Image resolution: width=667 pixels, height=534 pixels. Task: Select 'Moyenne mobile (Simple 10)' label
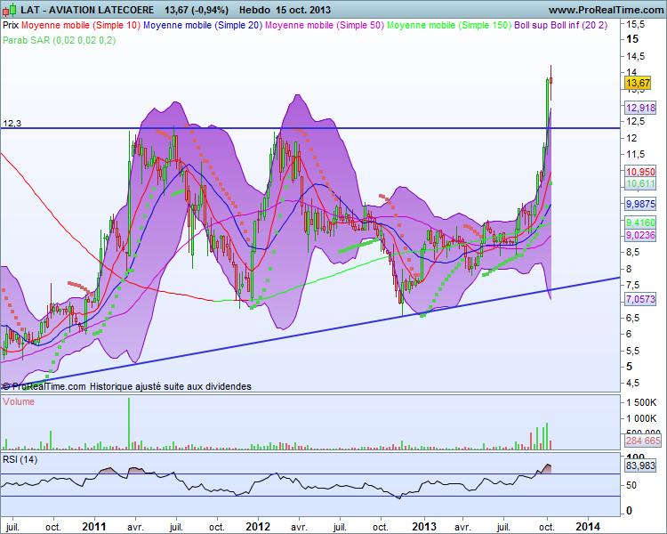(81, 25)
